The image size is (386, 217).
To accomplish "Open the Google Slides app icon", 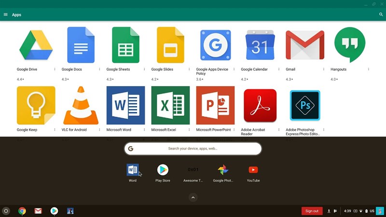I will tap(170, 45).
